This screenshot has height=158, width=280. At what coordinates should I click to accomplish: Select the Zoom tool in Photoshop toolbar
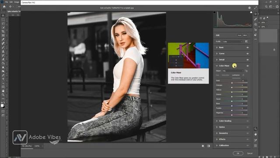[x=3, y=95]
